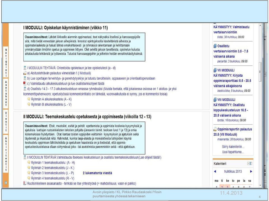This screenshot has width=269, height=201.
Task: Click the Uusi tapahtuma... link
Action: (x=233, y=152)
